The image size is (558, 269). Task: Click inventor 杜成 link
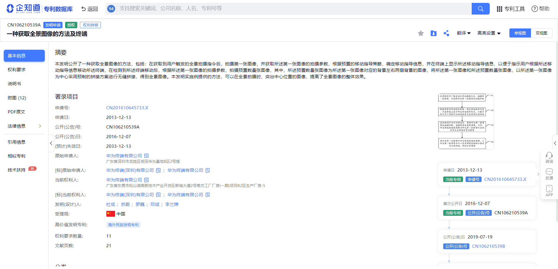click(110, 204)
